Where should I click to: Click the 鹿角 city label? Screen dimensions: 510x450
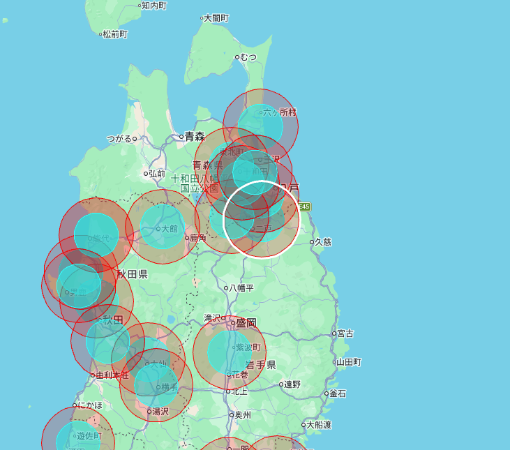point(198,238)
